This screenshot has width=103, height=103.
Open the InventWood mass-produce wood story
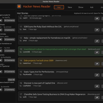tap(55, 49)
